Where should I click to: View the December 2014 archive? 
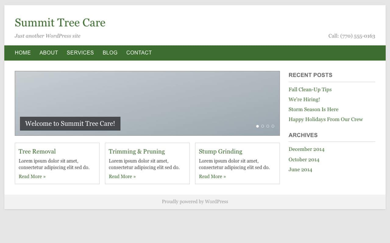point(307,149)
